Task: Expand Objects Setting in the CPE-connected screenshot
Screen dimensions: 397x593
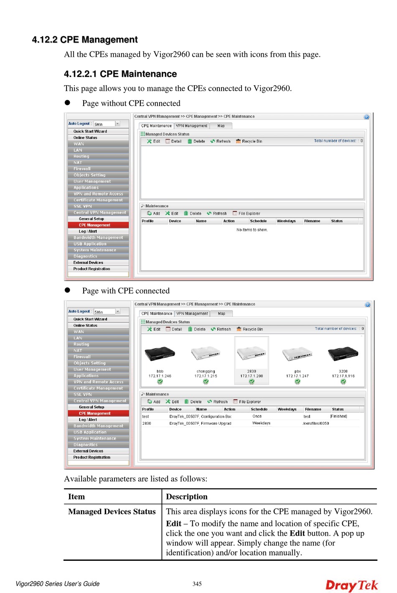Action: point(98,363)
